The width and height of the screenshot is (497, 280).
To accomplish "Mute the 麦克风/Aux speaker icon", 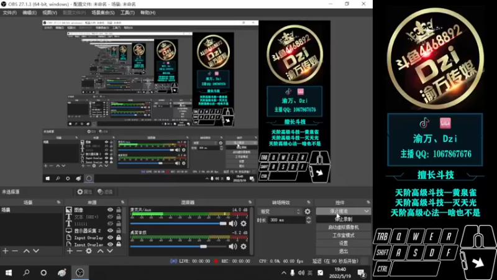I will click(232, 223).
